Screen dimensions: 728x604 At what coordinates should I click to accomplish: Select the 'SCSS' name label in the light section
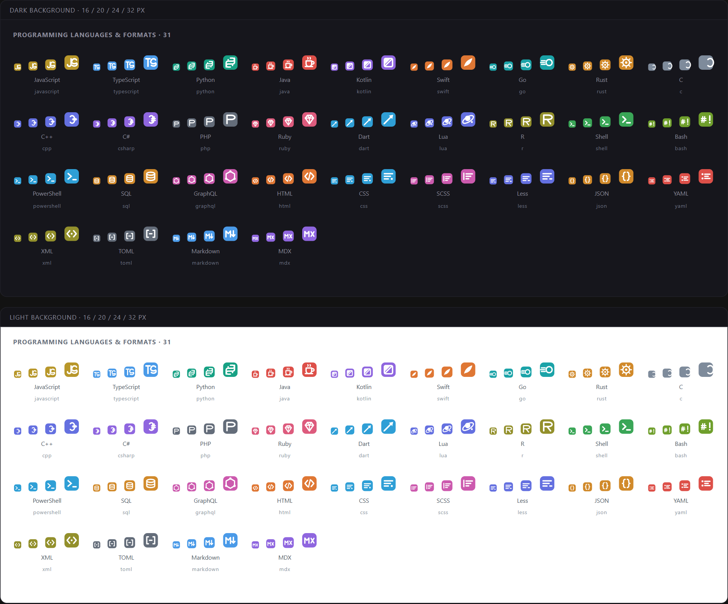(443, 501)
